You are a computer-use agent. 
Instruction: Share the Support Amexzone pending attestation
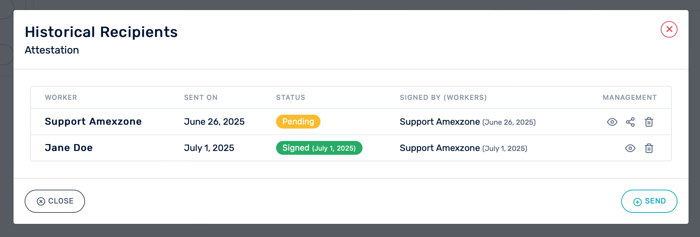coord(630,122)
